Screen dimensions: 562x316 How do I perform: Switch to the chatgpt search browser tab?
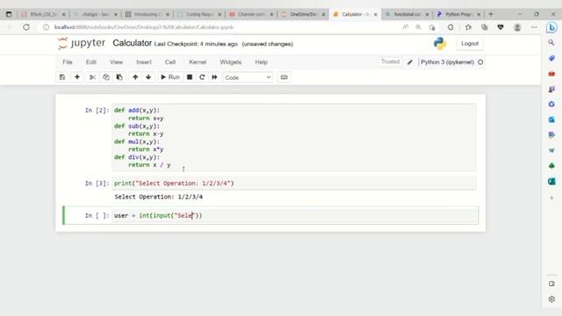point(96,14)
